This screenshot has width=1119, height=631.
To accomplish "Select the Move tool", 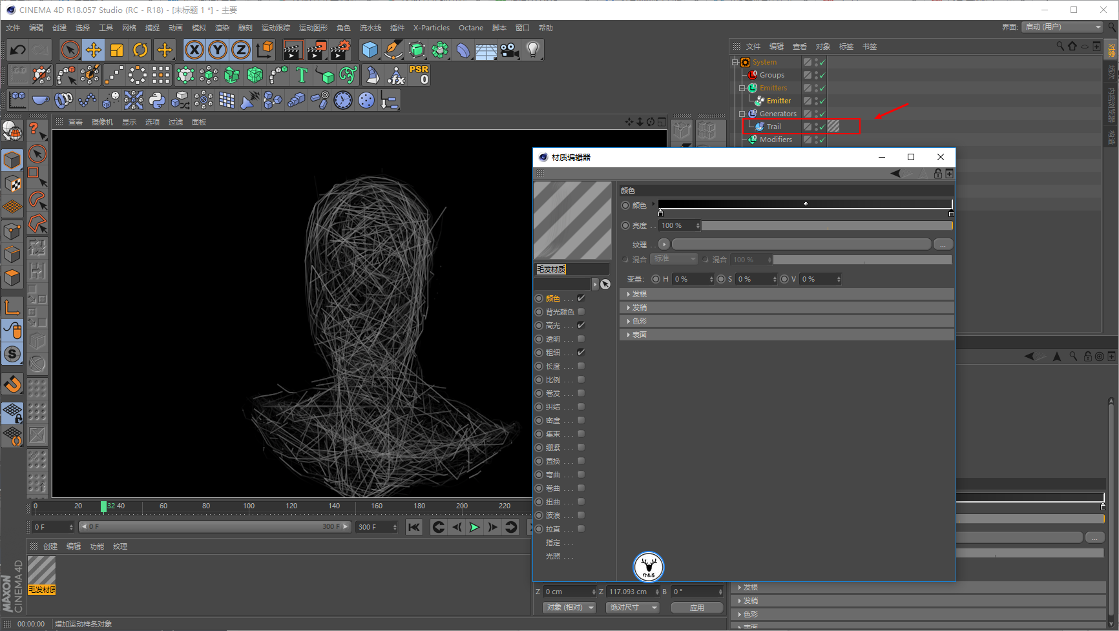I will click(94, 50).
